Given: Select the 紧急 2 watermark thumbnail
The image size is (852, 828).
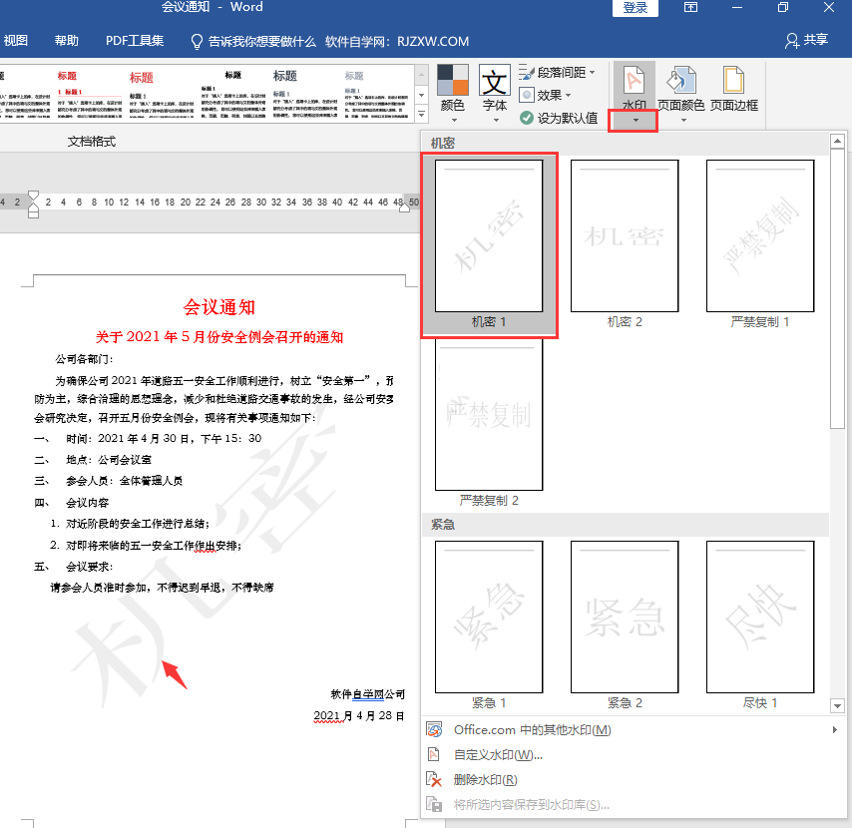Looking at the screenshot, I should pos(624,617).
